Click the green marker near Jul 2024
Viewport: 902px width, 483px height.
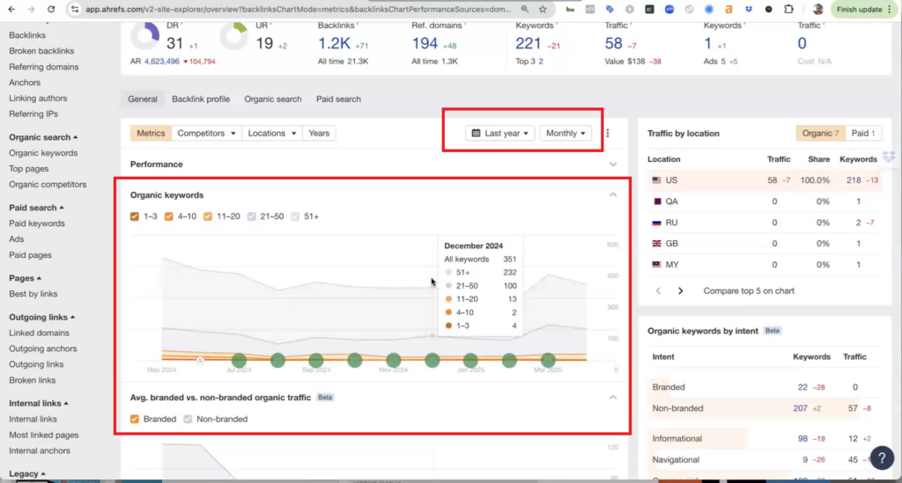[239, 360]
